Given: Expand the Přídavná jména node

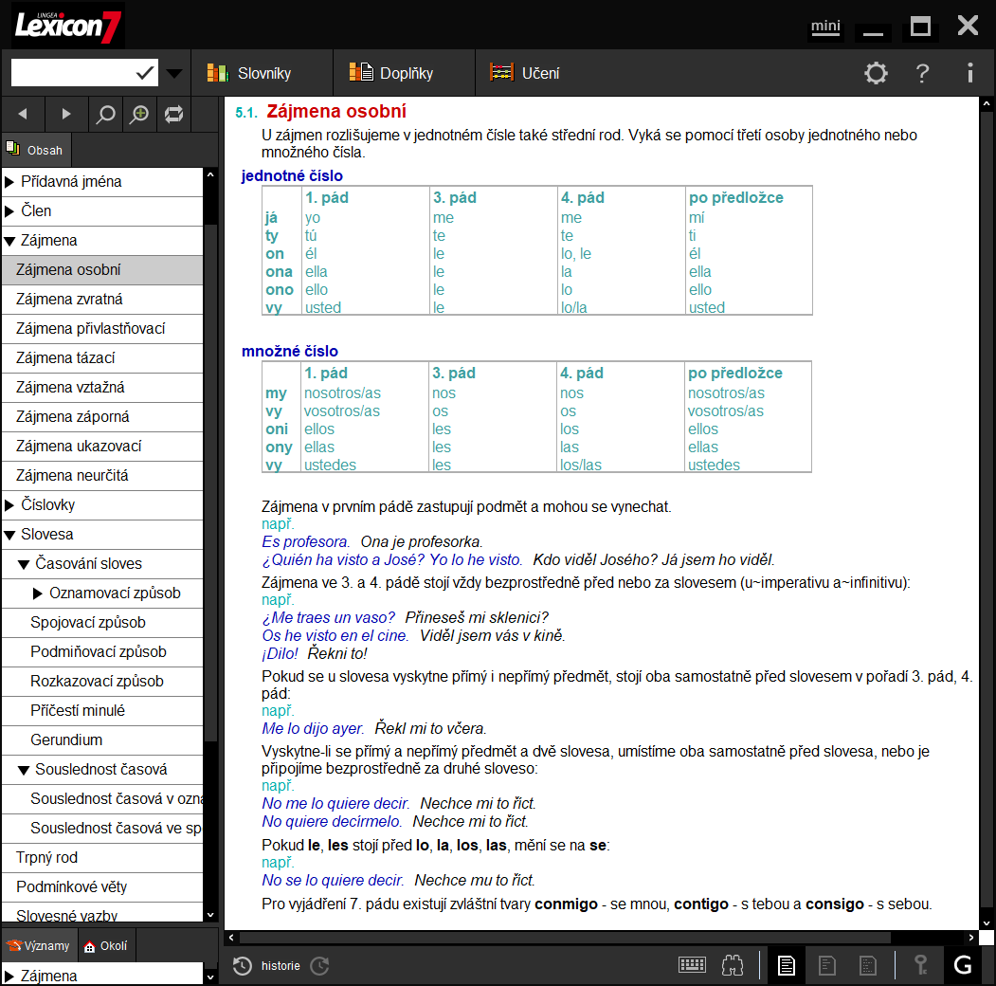Looking at the screenshot, I should point(9,182).
